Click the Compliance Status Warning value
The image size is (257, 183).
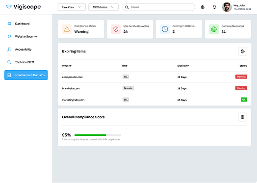tap(81, 32)
